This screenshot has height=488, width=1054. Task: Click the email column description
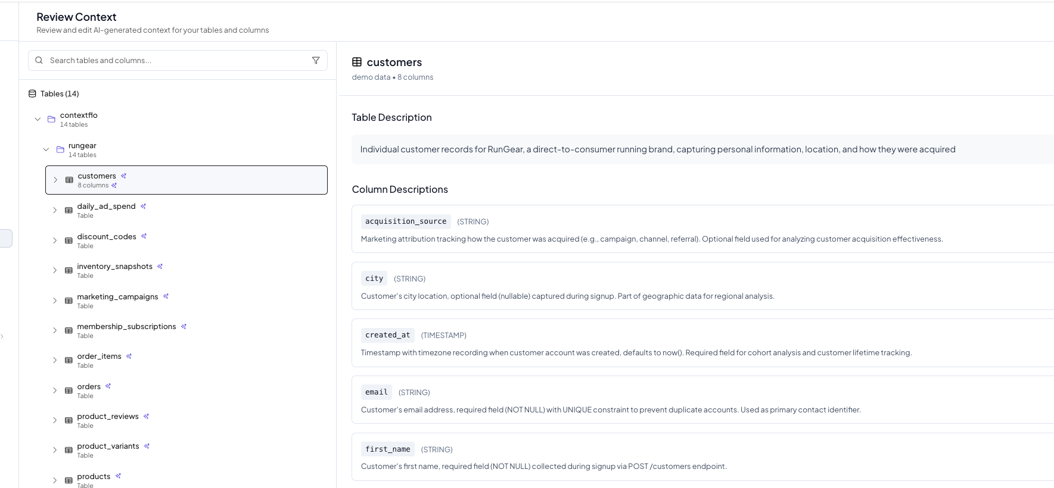click(x=611, y=409)
